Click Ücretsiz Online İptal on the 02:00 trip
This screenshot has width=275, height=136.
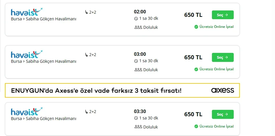[216, 27]
